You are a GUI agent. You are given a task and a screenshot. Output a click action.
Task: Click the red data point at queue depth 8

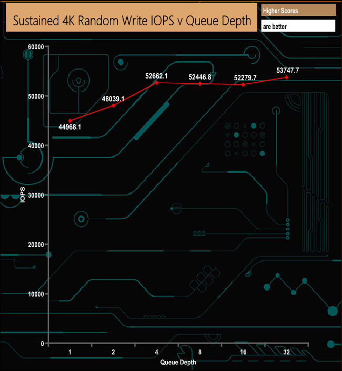200,84
